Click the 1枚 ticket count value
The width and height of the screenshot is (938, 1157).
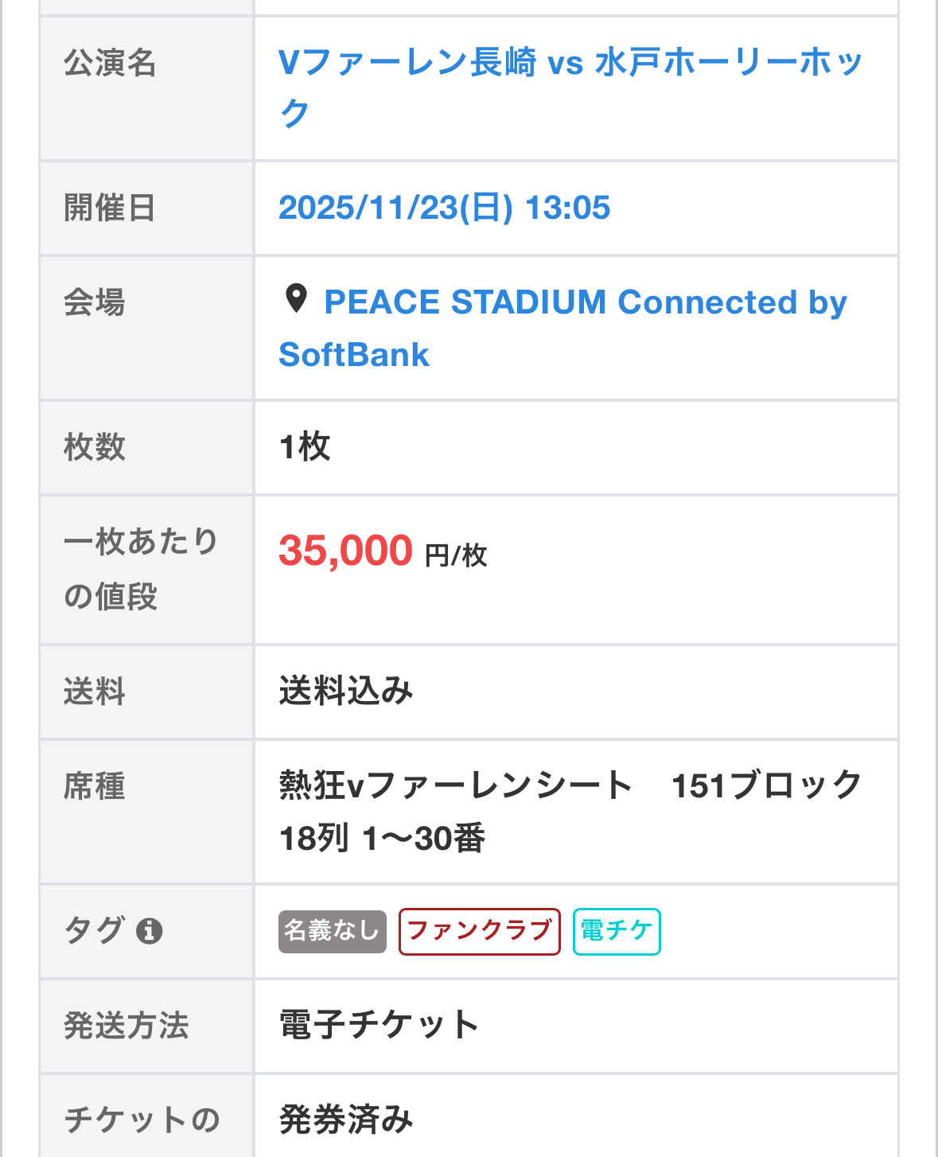305,446
